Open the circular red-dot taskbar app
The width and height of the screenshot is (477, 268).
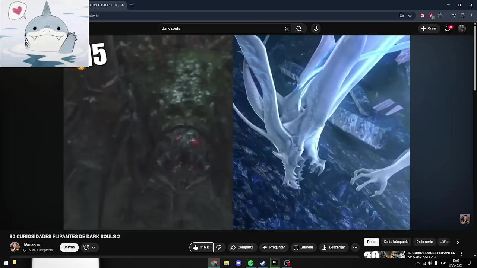click(287, 263)
